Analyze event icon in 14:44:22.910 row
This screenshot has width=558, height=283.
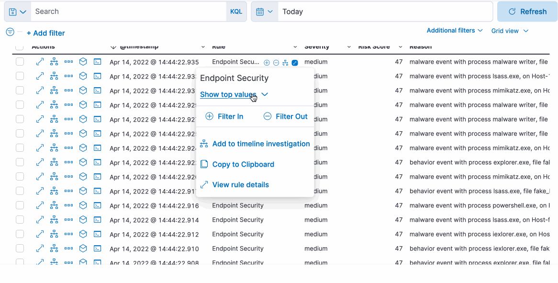pos(54,249)
